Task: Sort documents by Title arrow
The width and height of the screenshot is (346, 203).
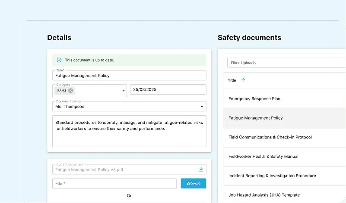Action: [x=243, y=80]
